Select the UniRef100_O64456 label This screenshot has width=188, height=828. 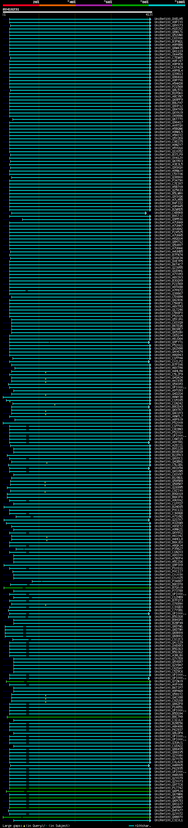tap(169, 54)
